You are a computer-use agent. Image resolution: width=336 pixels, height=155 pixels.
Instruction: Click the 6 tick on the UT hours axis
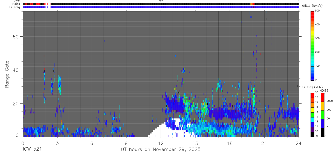(92, 143)
